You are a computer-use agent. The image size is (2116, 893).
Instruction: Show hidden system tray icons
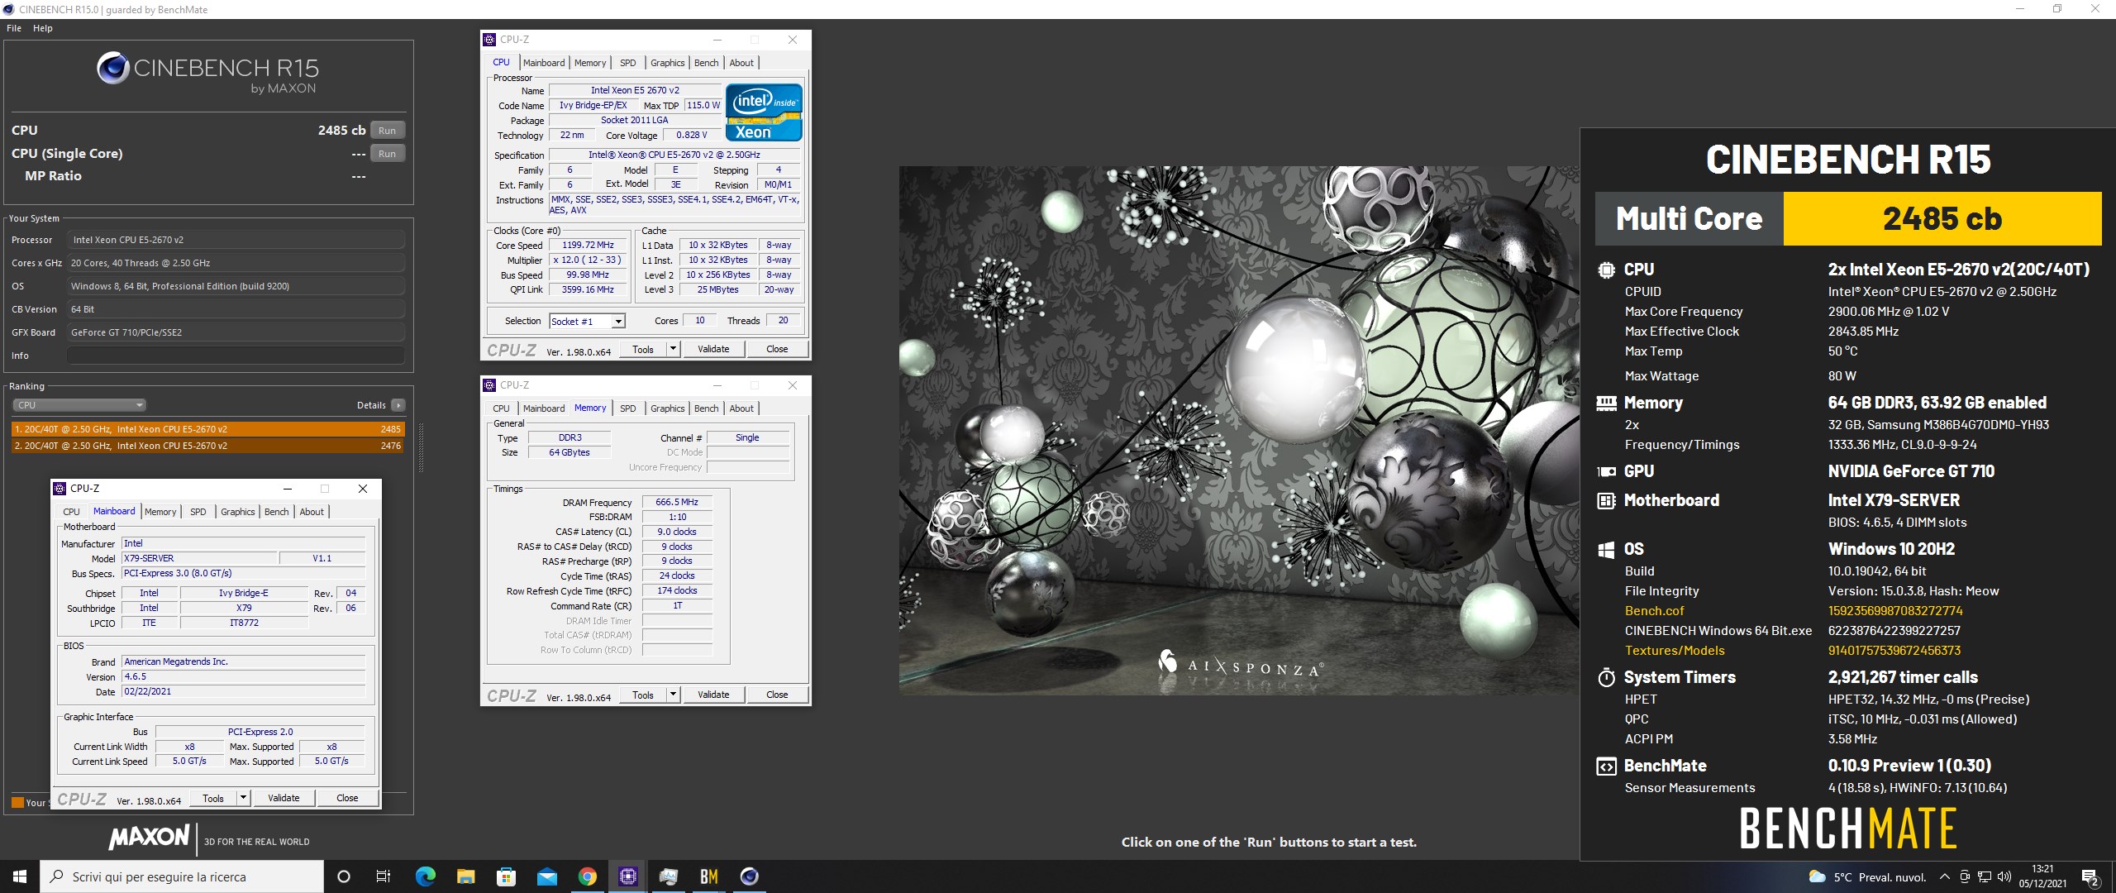point(1944,877)
